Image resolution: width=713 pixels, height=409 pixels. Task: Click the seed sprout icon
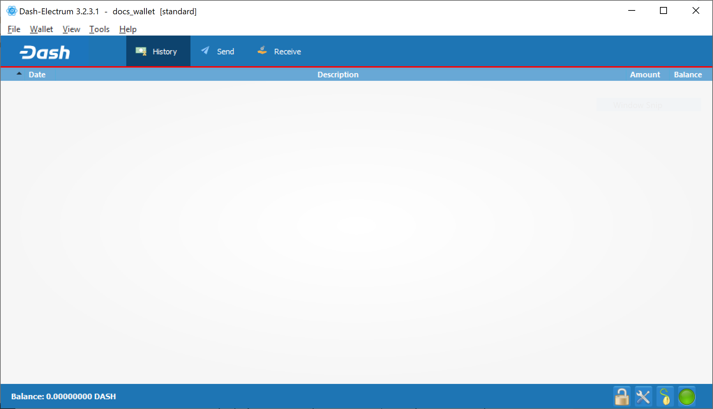point(665,396)
